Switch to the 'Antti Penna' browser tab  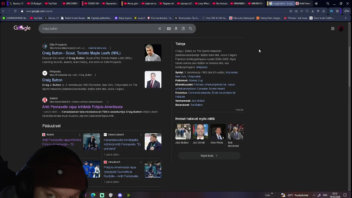(303, 4)
